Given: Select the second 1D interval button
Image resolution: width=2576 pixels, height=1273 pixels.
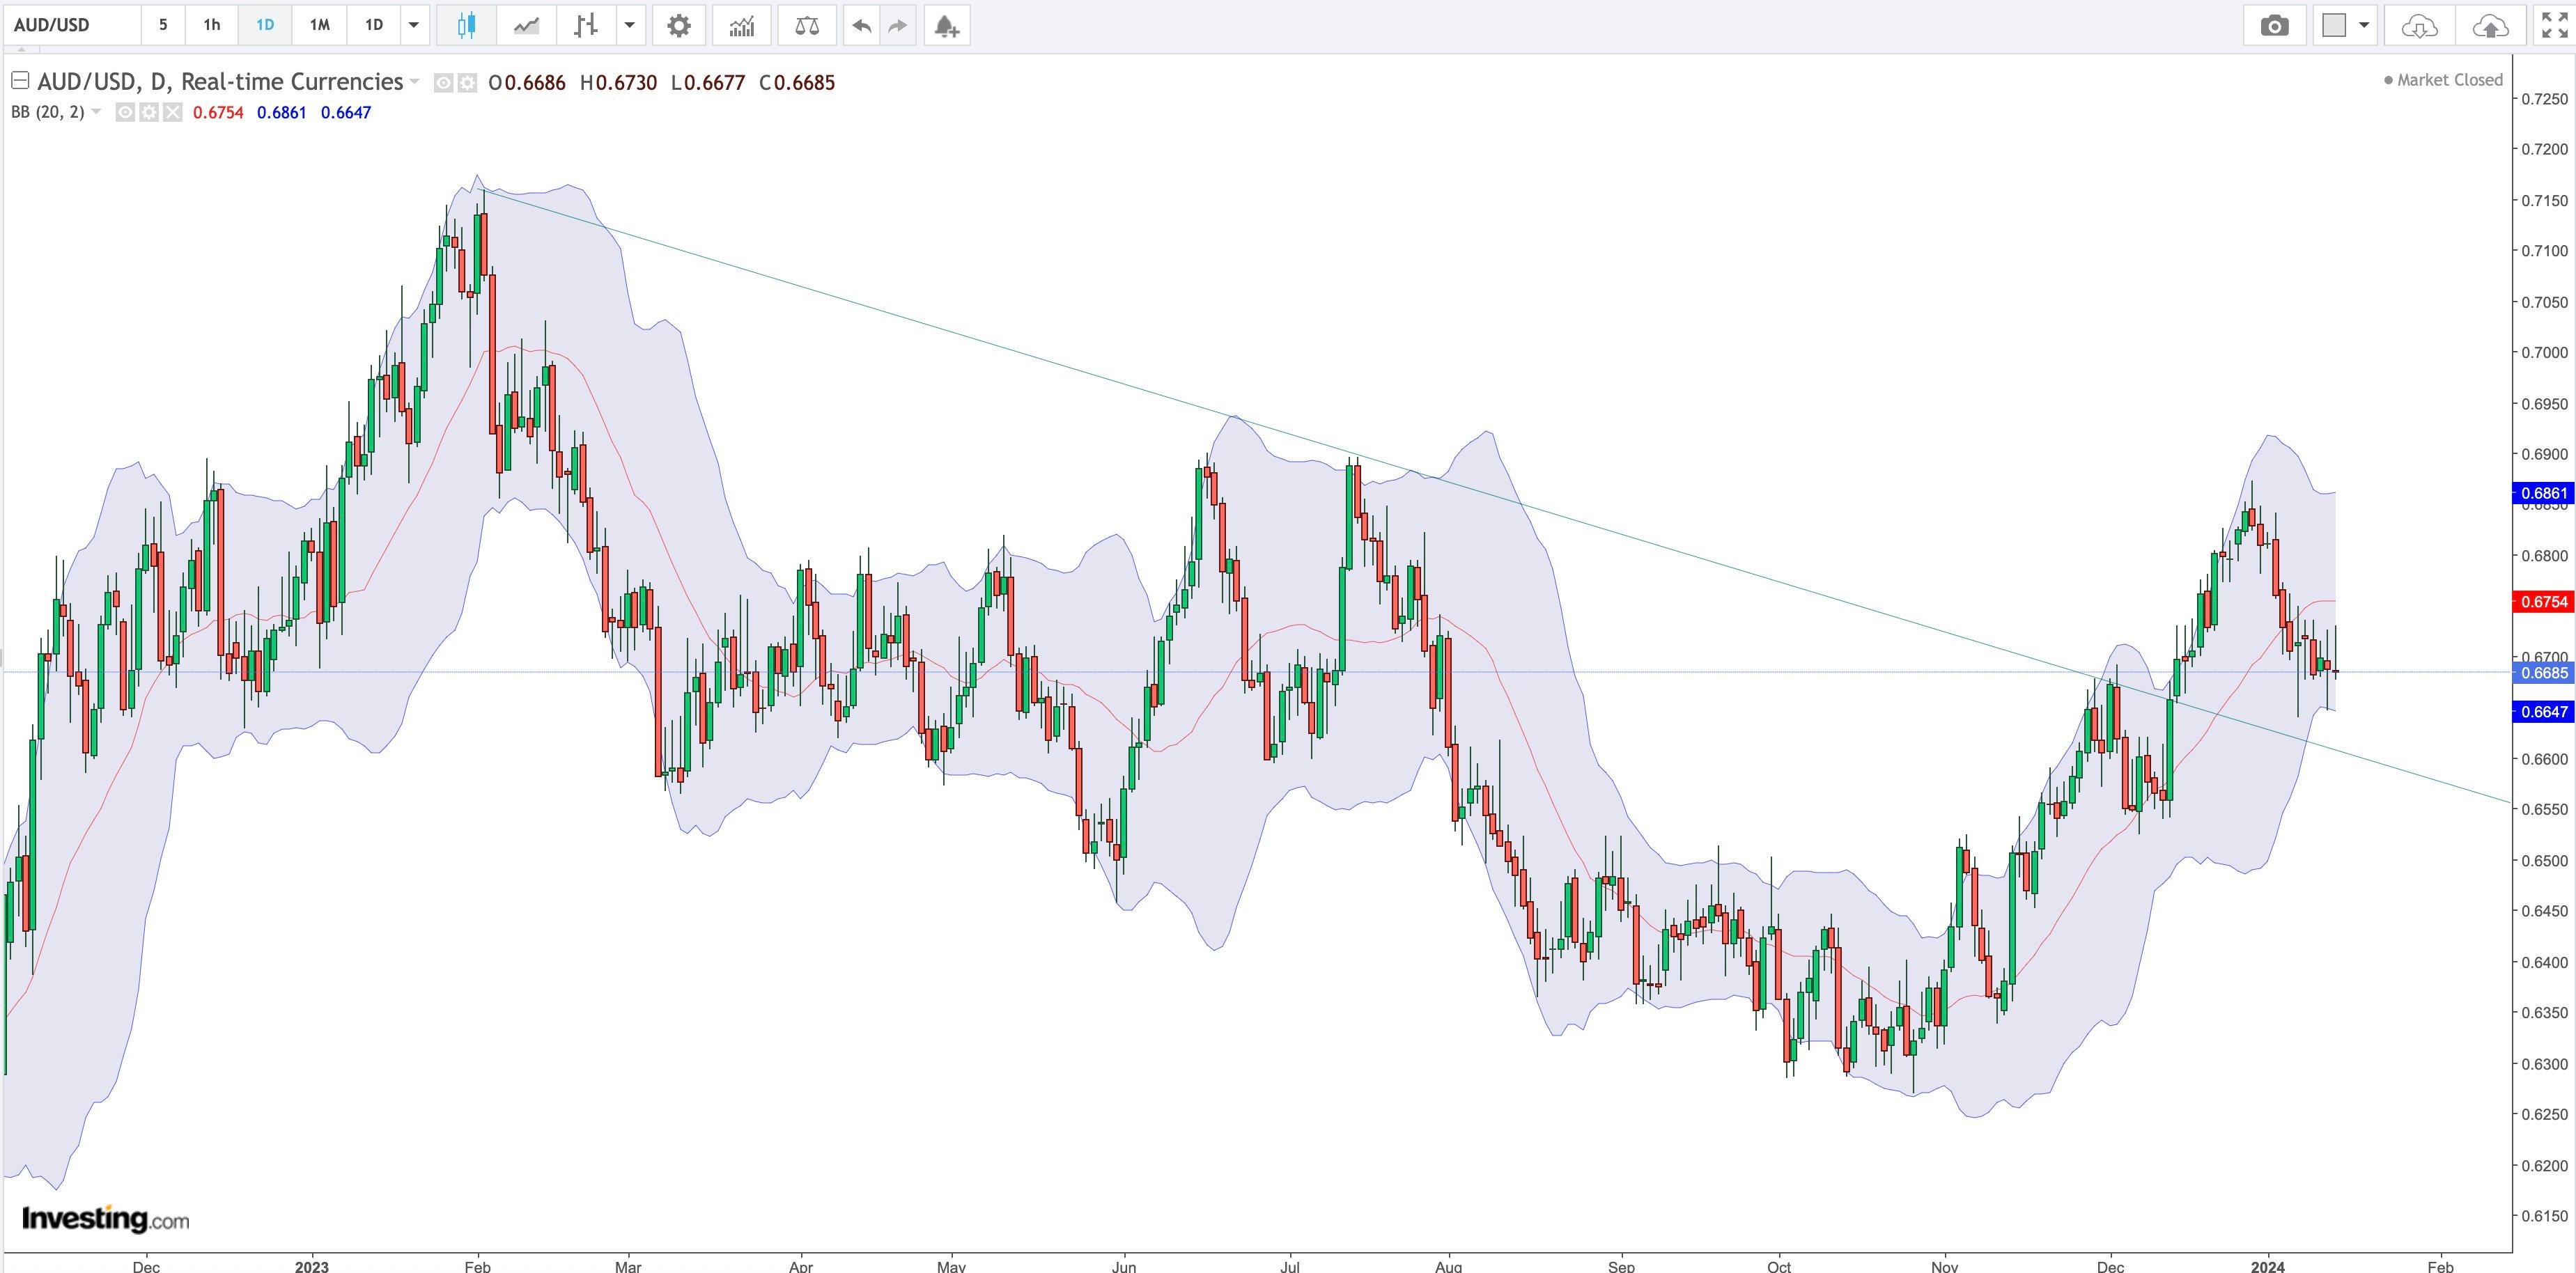Looking at the screenshot, I should (373, 25).
